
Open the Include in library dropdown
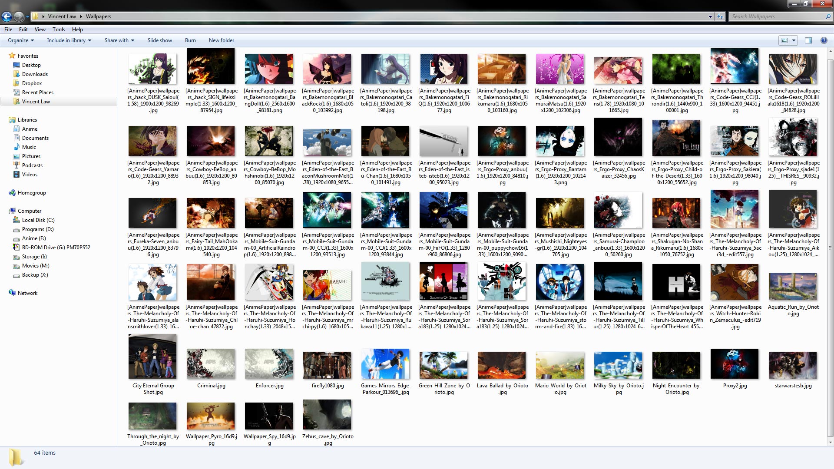(69, 40)
